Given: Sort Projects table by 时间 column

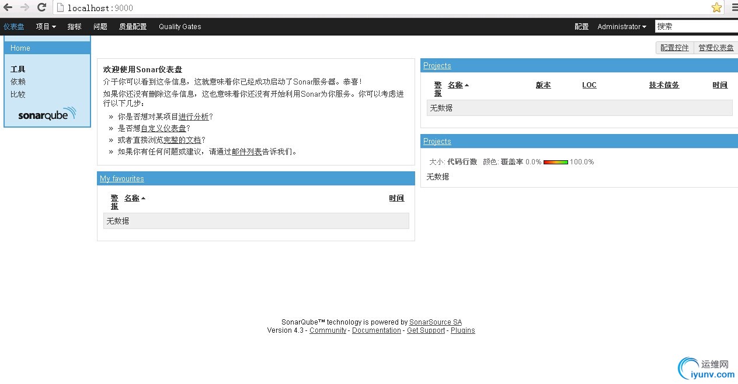Looking at the screenshot, I should pos(720,85).
